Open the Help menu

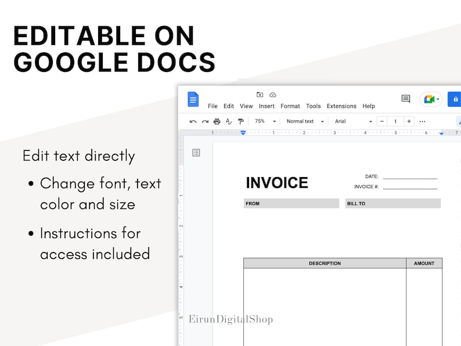[368, 106]
